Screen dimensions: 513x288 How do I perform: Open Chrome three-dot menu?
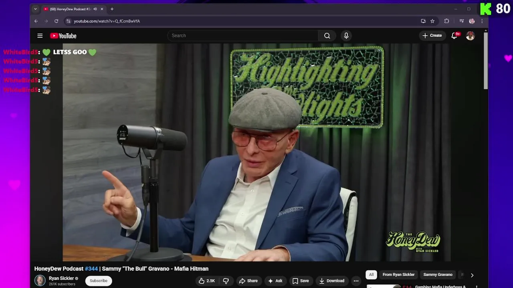(482, 21)
